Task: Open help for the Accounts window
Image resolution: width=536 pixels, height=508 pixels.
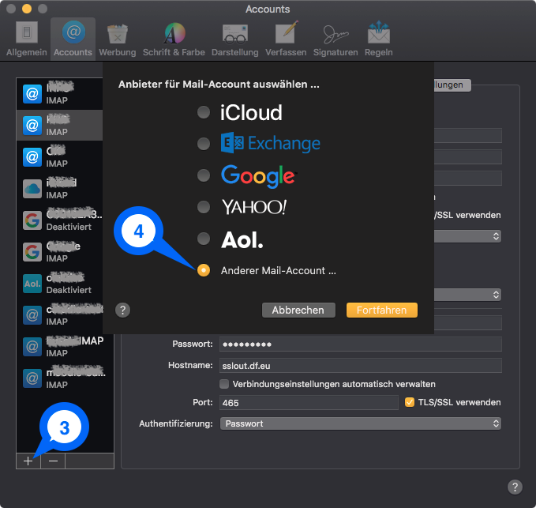Action: pos(515,487)
